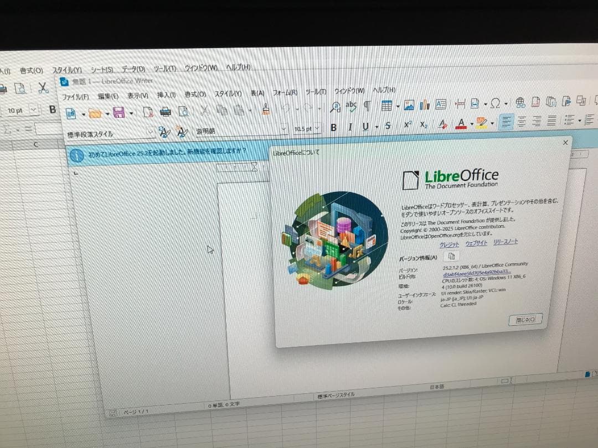Click the build ID hash link
Image resolution: width=598 pixels, height=448 pixels.
(x=476, y=272)
